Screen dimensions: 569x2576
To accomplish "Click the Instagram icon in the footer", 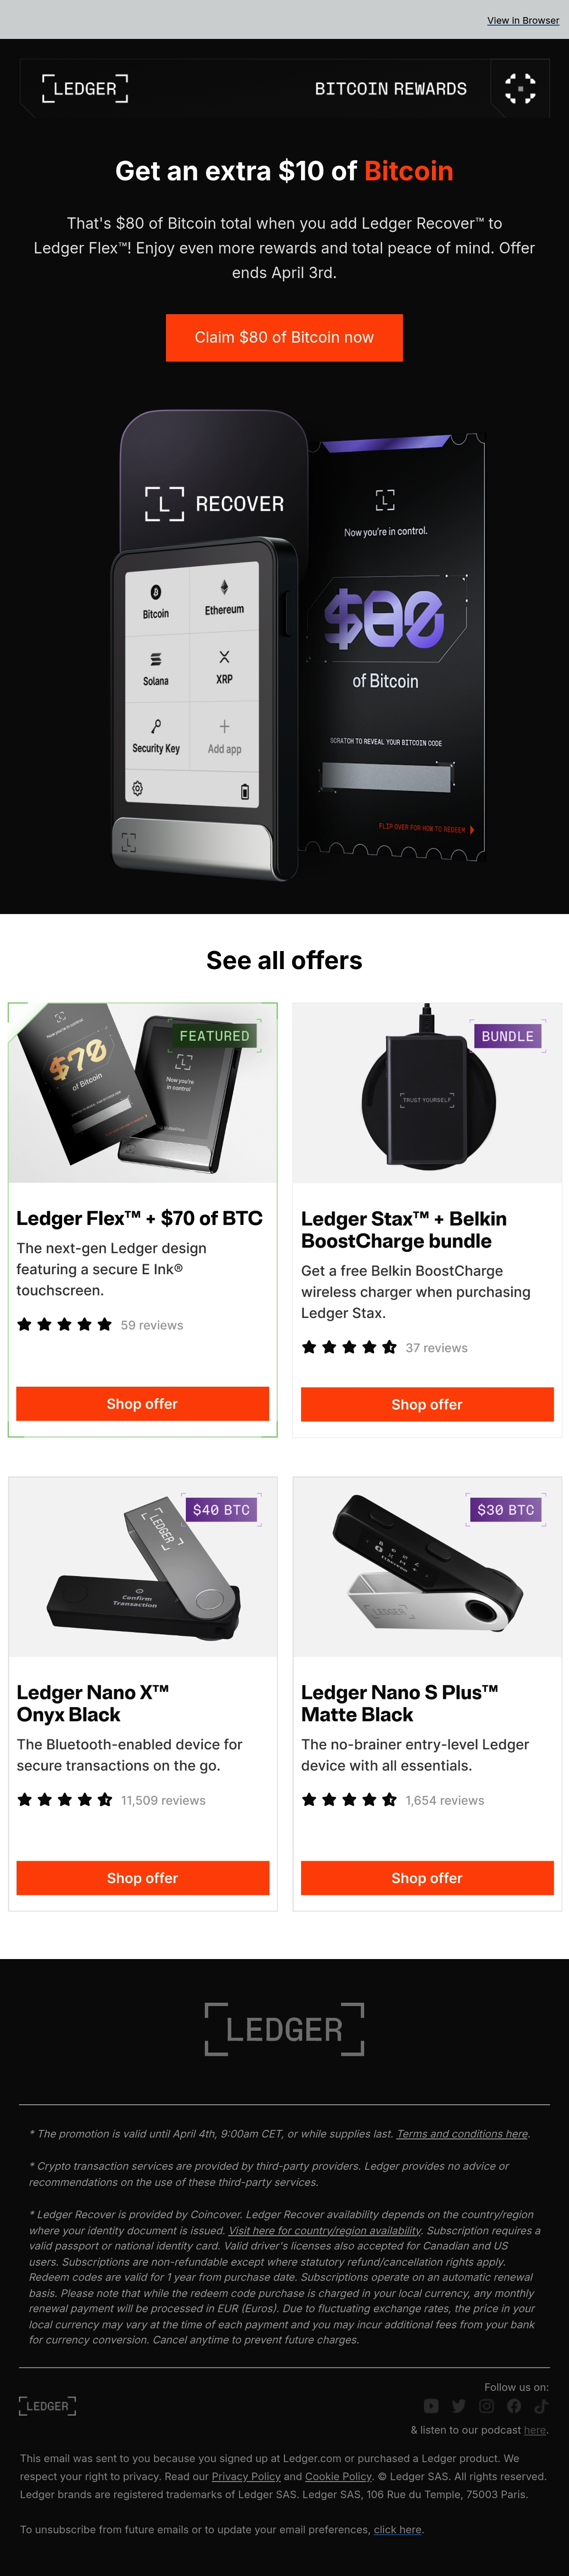I will (x=487, y=2406).
